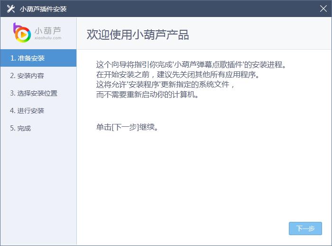Click the empty sidebar area below 5. 完成

point(38,190)
